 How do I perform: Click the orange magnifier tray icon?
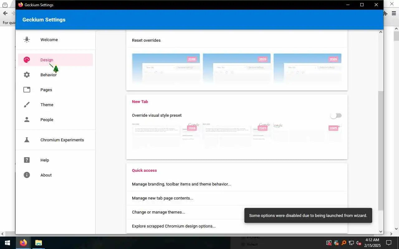[x=344, y=243]
